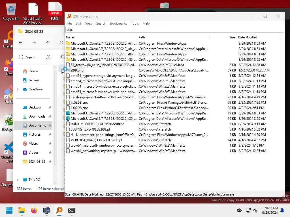Click the Cut scissors icon in Explorer
Viewport: 290px width, 217px height.
pos(48,57)
